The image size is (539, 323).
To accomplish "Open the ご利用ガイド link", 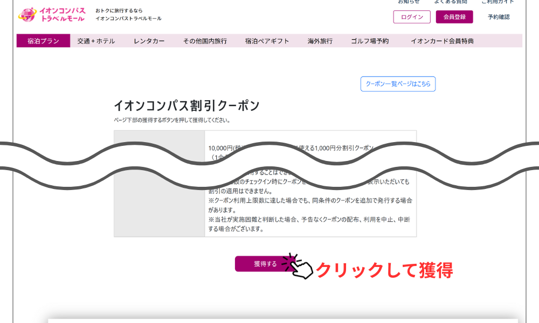I will click(497, 2).
